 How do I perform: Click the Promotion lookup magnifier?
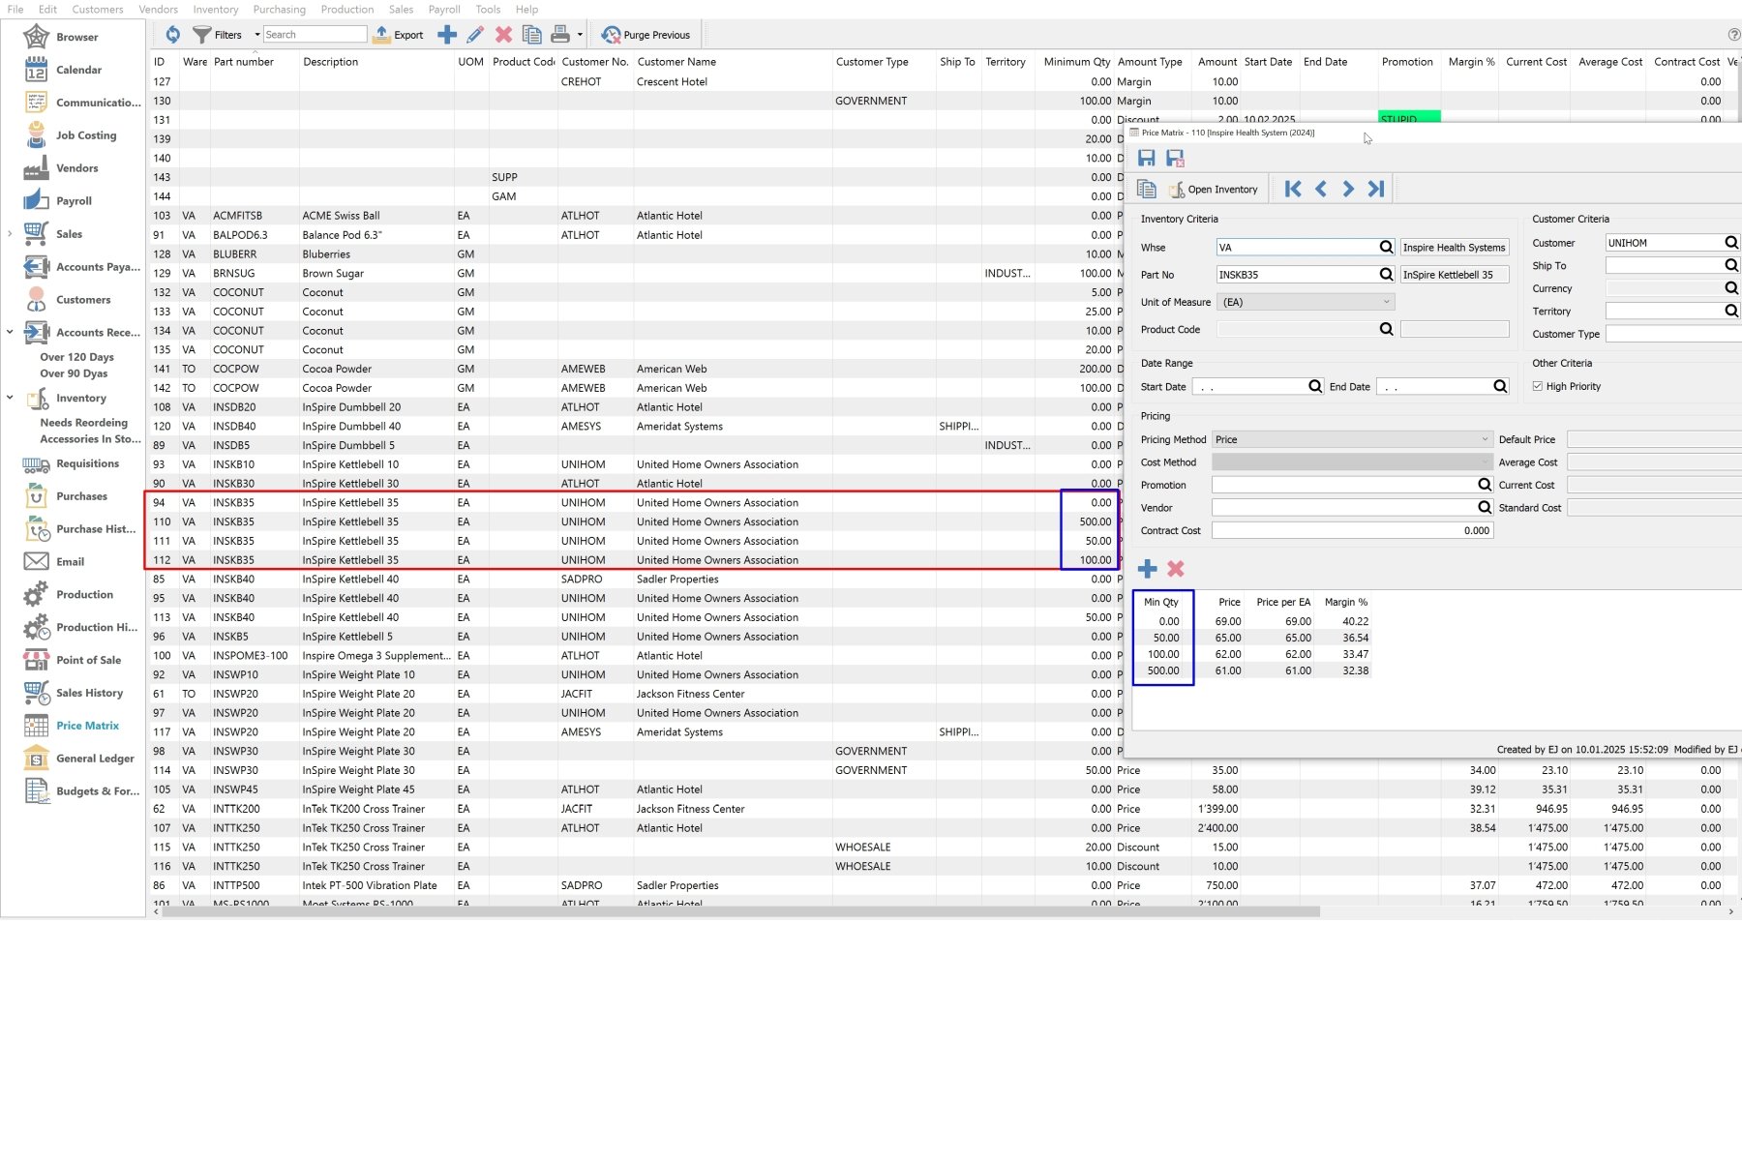(1485, 485)
